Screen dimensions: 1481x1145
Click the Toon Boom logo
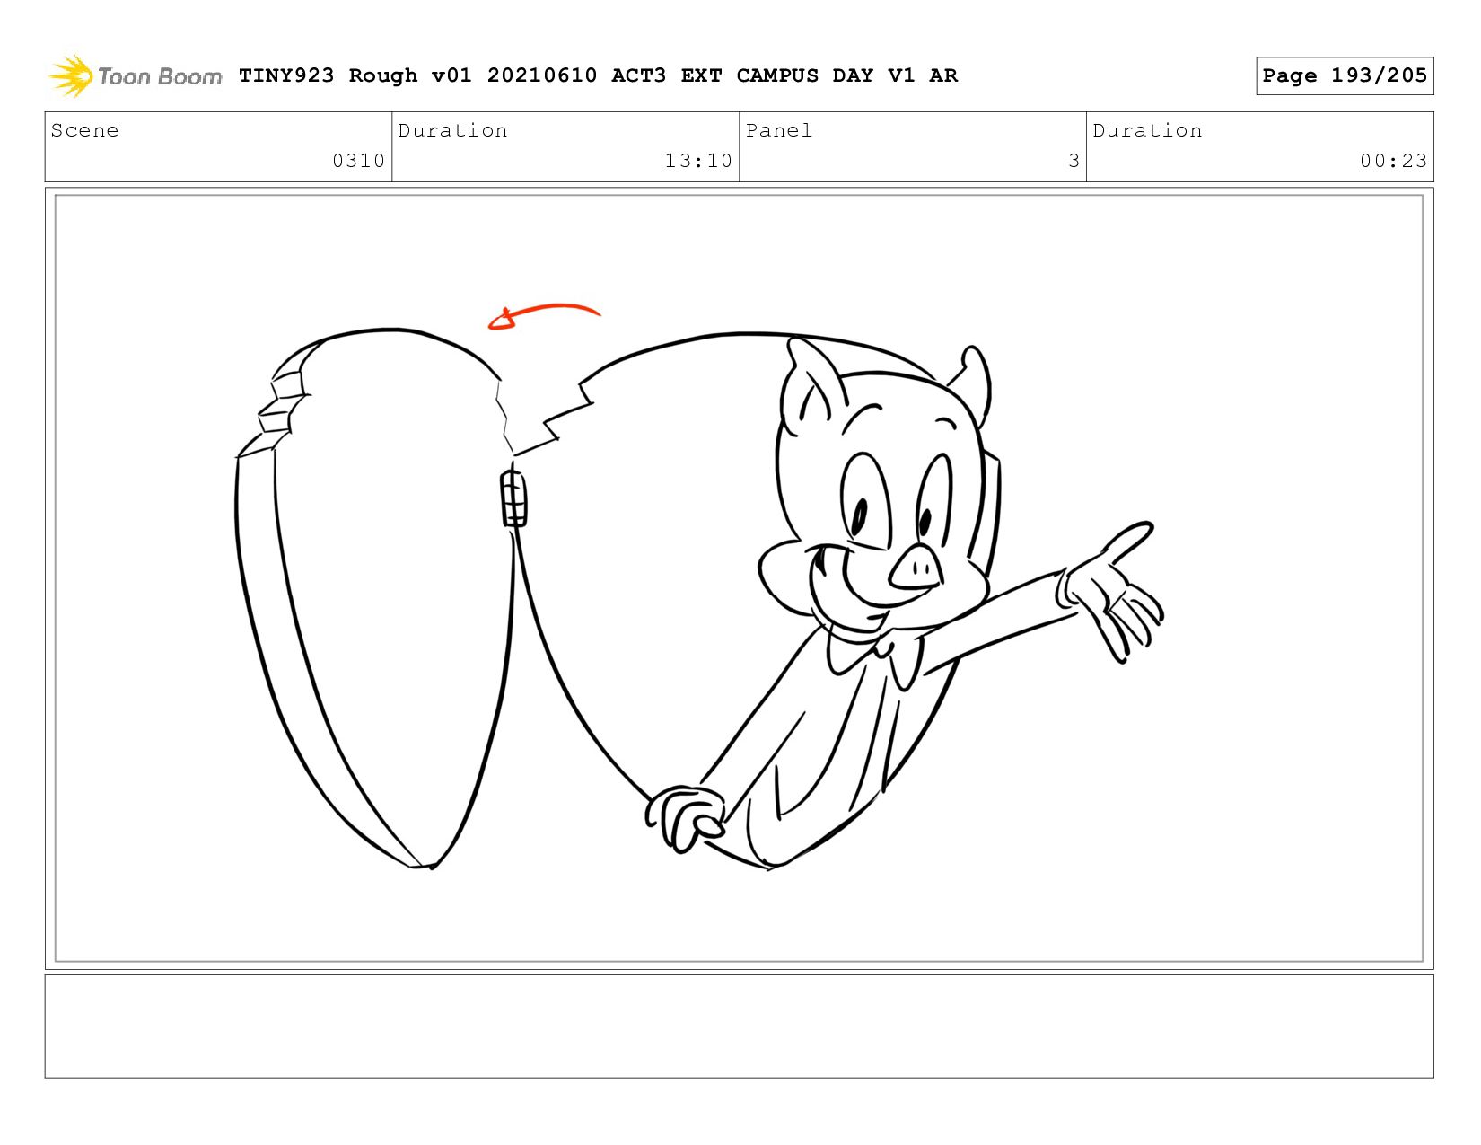click(135, 75)
